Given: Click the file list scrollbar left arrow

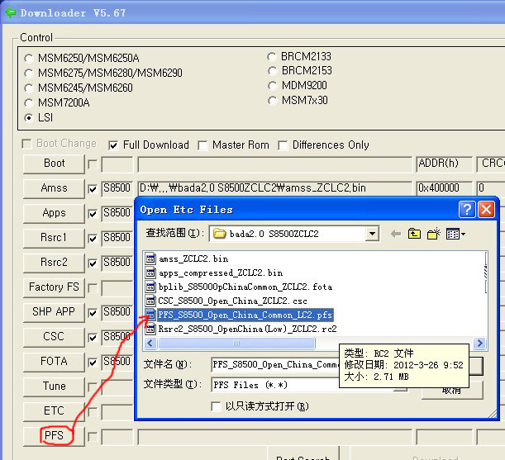Looking at the screenshot, I should (150, 344).
